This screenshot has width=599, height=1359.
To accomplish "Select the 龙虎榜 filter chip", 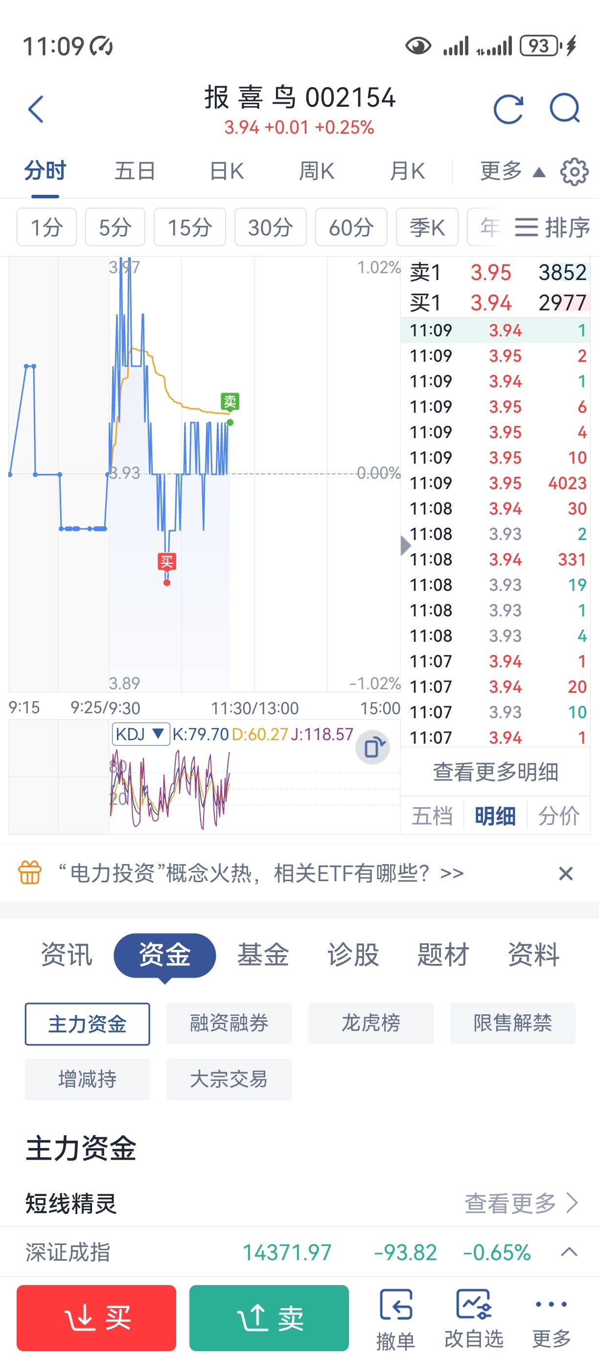I will (x=370, y=1024).
